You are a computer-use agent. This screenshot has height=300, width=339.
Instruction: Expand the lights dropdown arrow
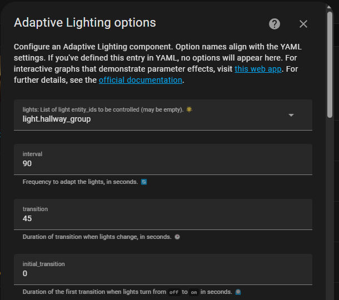(291, 115)
